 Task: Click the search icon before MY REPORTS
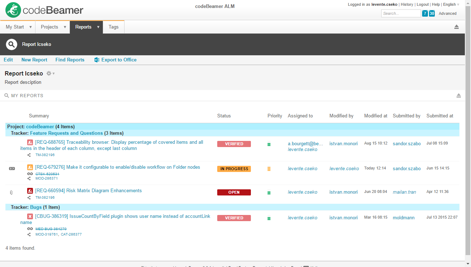[x=7, y=96]
